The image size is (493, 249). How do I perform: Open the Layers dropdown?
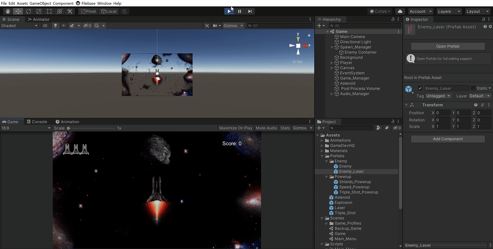click(x=449, y=11)
